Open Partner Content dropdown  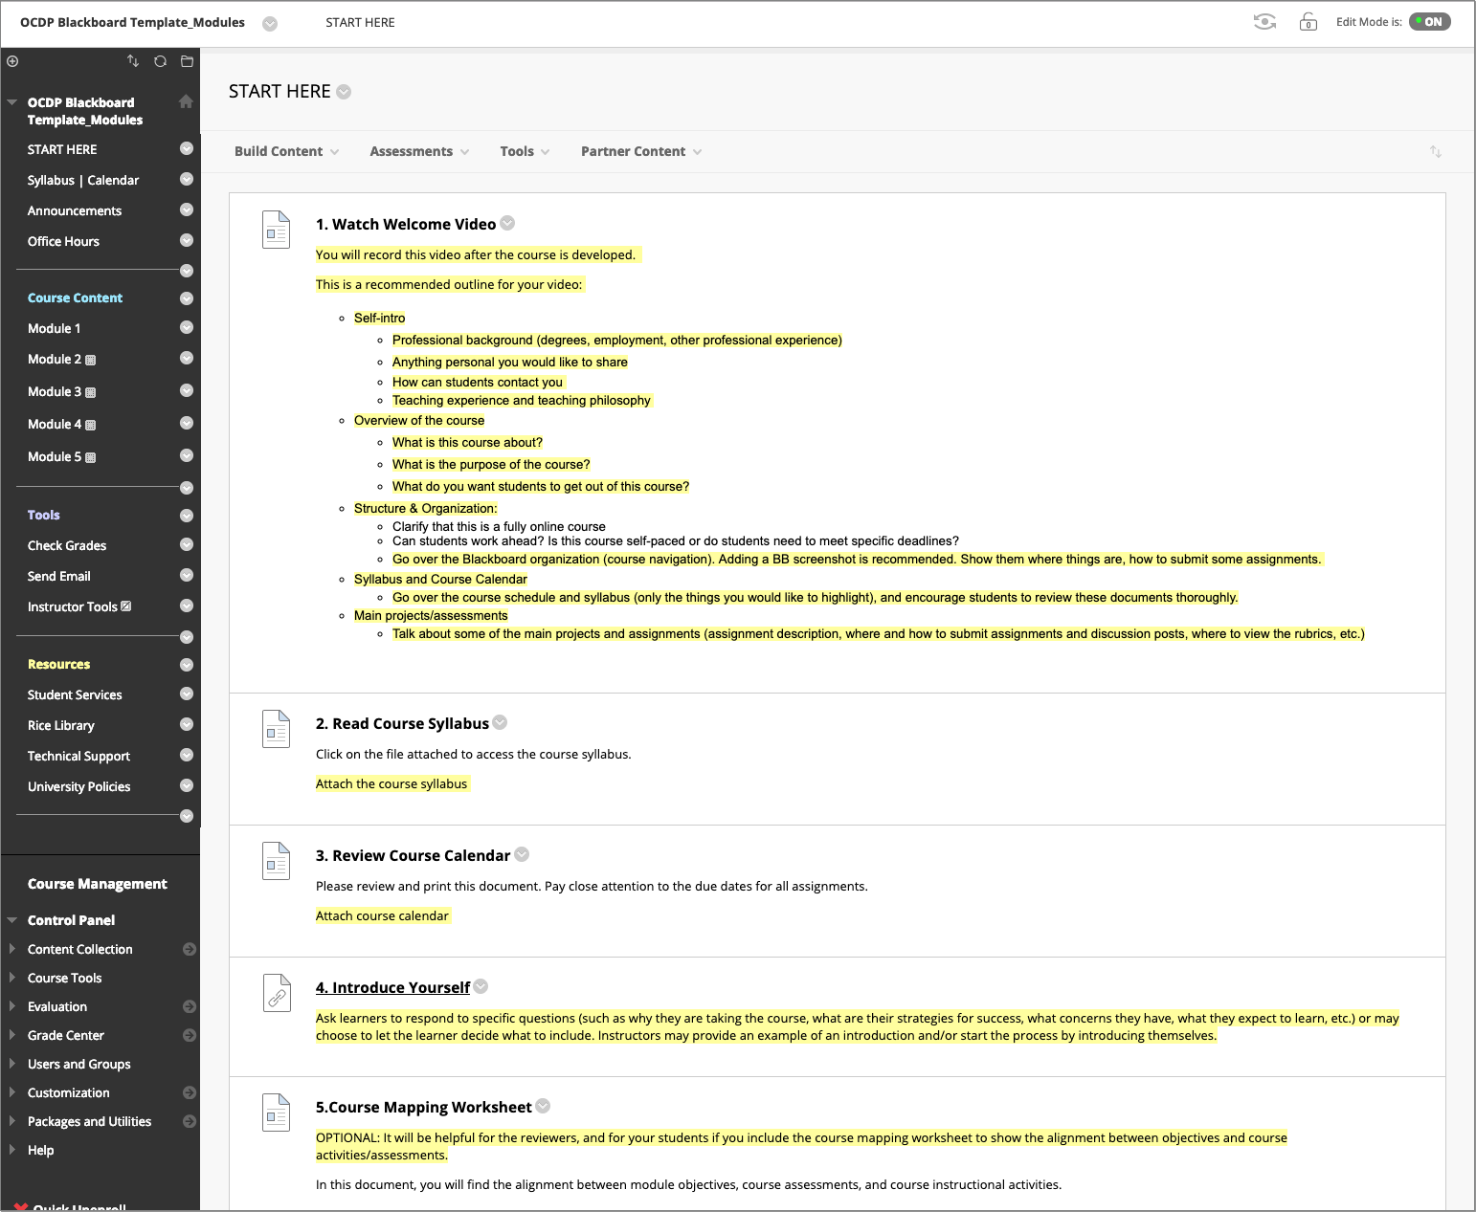click(641, 151)
